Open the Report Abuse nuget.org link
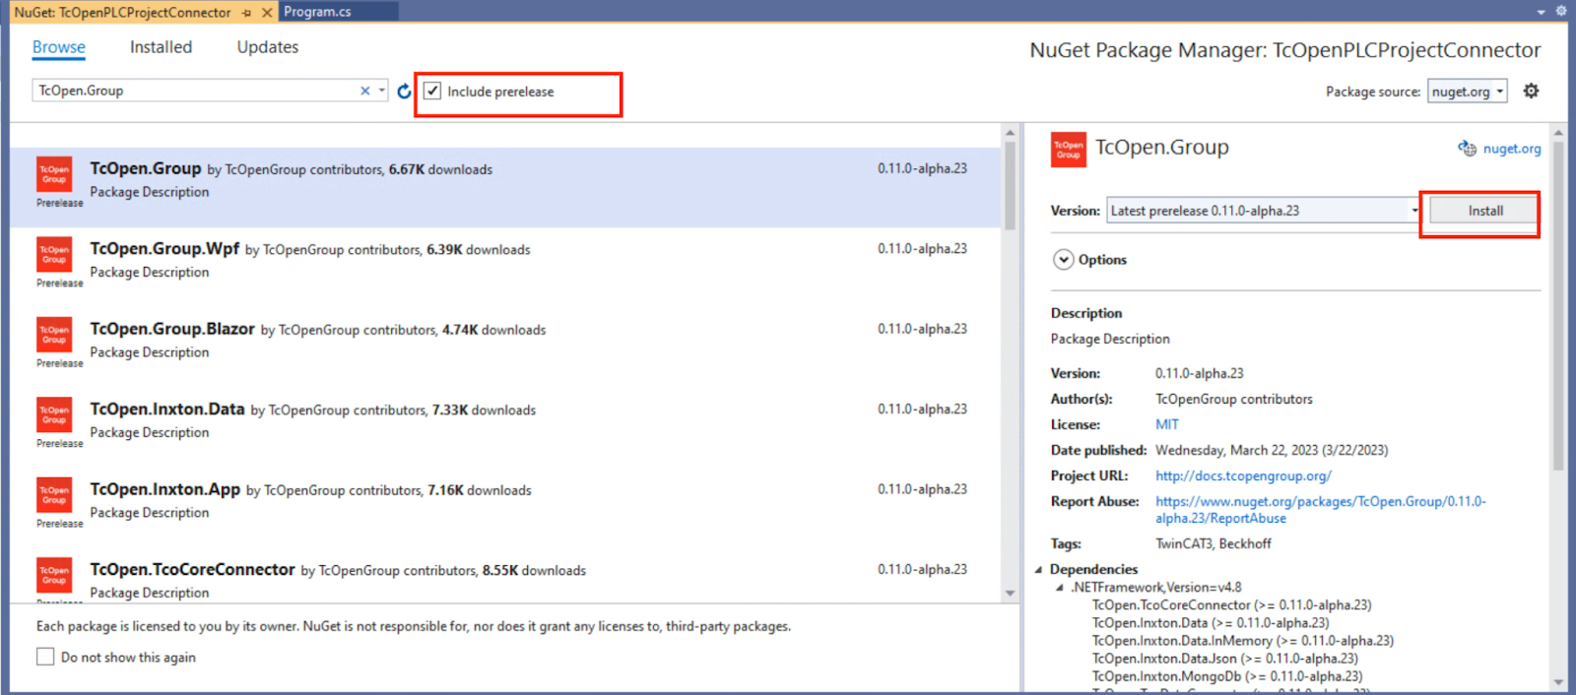 pyautogui.click(x=1320, y=510)
